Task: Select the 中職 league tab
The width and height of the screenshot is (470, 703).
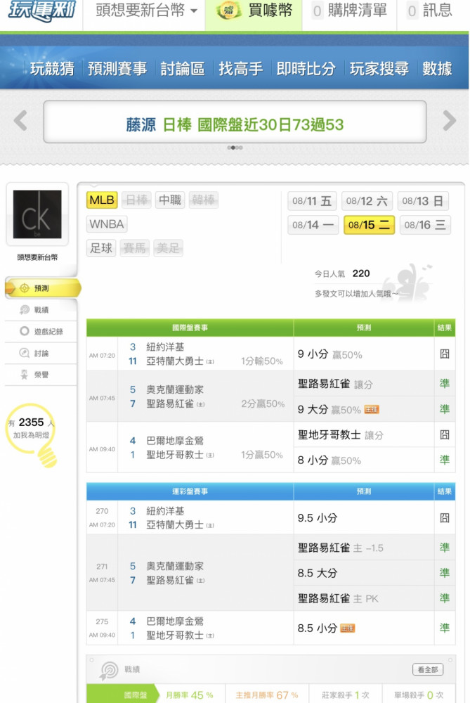Action: [170, 200]
